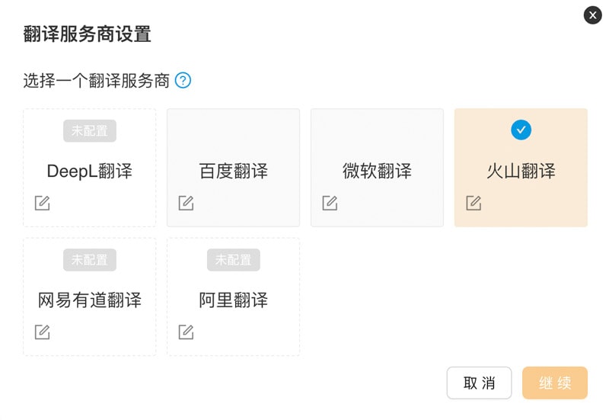Close the 翻译服务商设置 dialog
Screen dimensions: 609x420
592,14
